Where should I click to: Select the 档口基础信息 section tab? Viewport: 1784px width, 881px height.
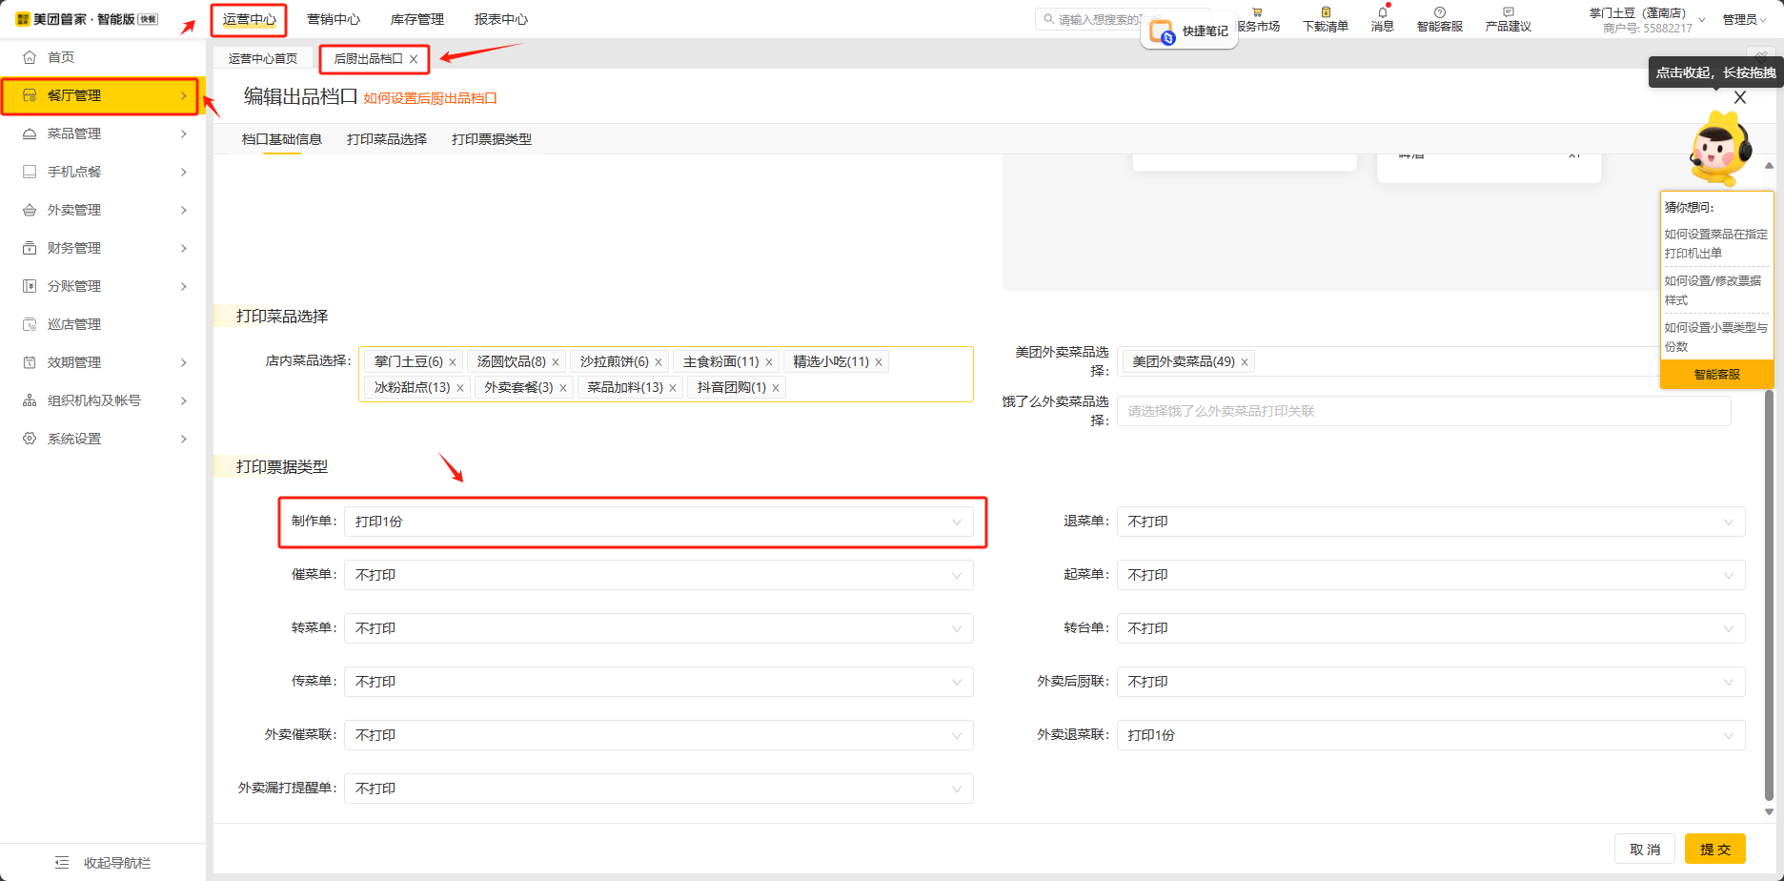[282, 139]
